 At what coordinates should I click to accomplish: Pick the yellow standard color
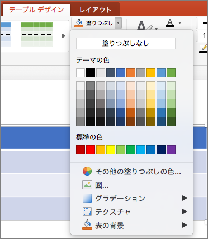(x=111, y=150)
